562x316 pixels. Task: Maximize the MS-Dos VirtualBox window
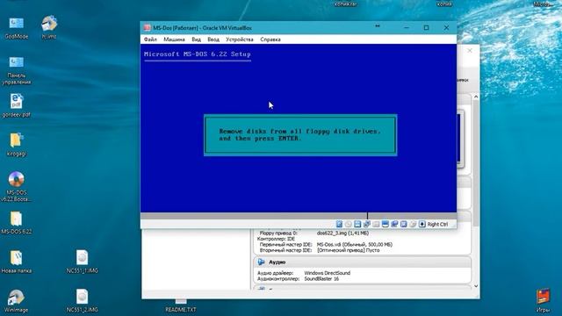(x=426, y=27)
